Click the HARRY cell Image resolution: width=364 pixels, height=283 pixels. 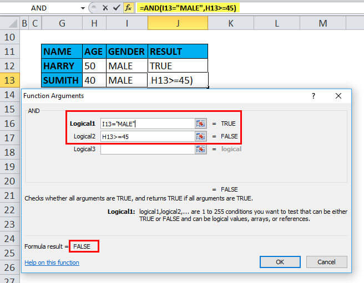(x=62, y=66)
